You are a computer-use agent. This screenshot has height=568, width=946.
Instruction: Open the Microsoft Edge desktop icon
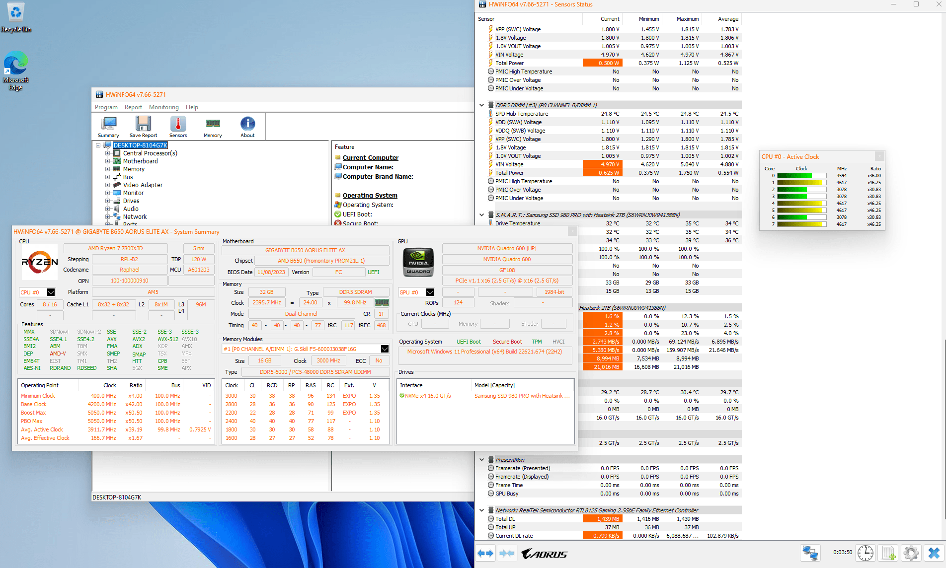coord(16,71)
